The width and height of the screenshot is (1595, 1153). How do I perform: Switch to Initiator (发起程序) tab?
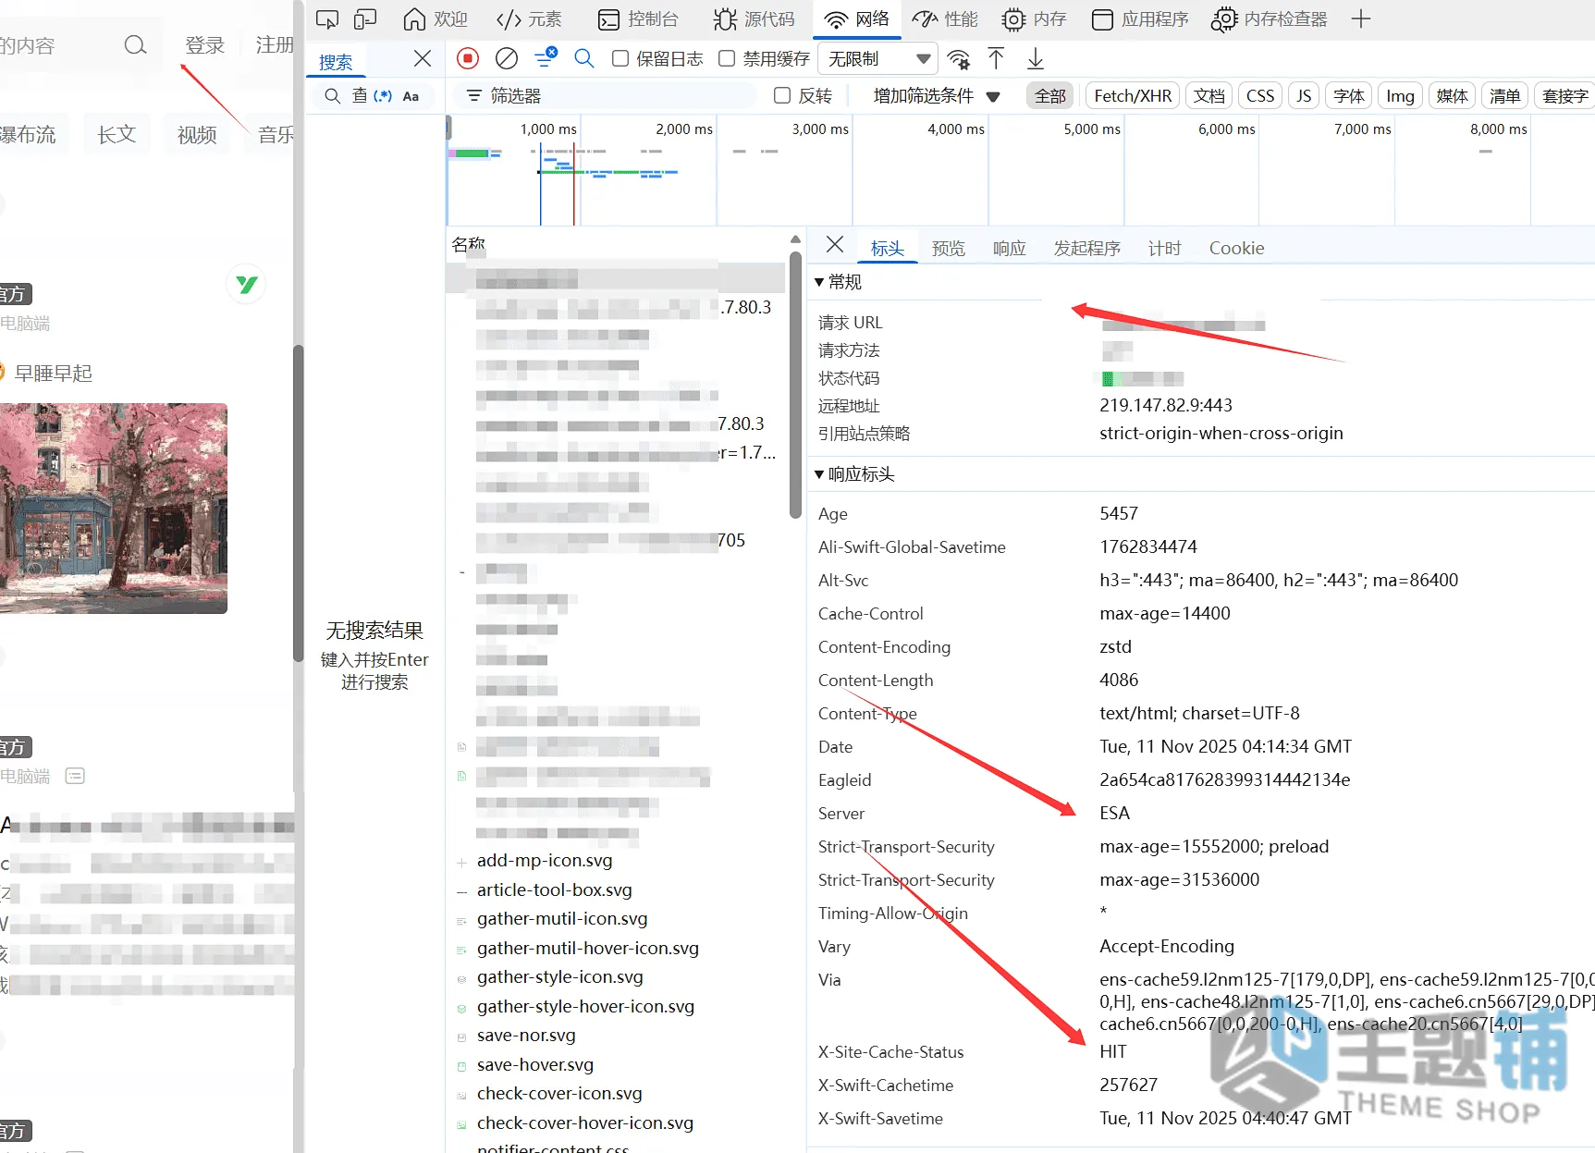click(x=1087, y=248)
